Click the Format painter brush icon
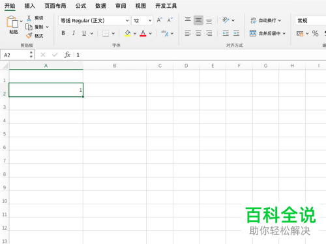 click(x=29, y=36)
